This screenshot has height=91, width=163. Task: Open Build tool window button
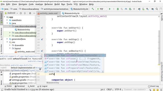[31, 86]
